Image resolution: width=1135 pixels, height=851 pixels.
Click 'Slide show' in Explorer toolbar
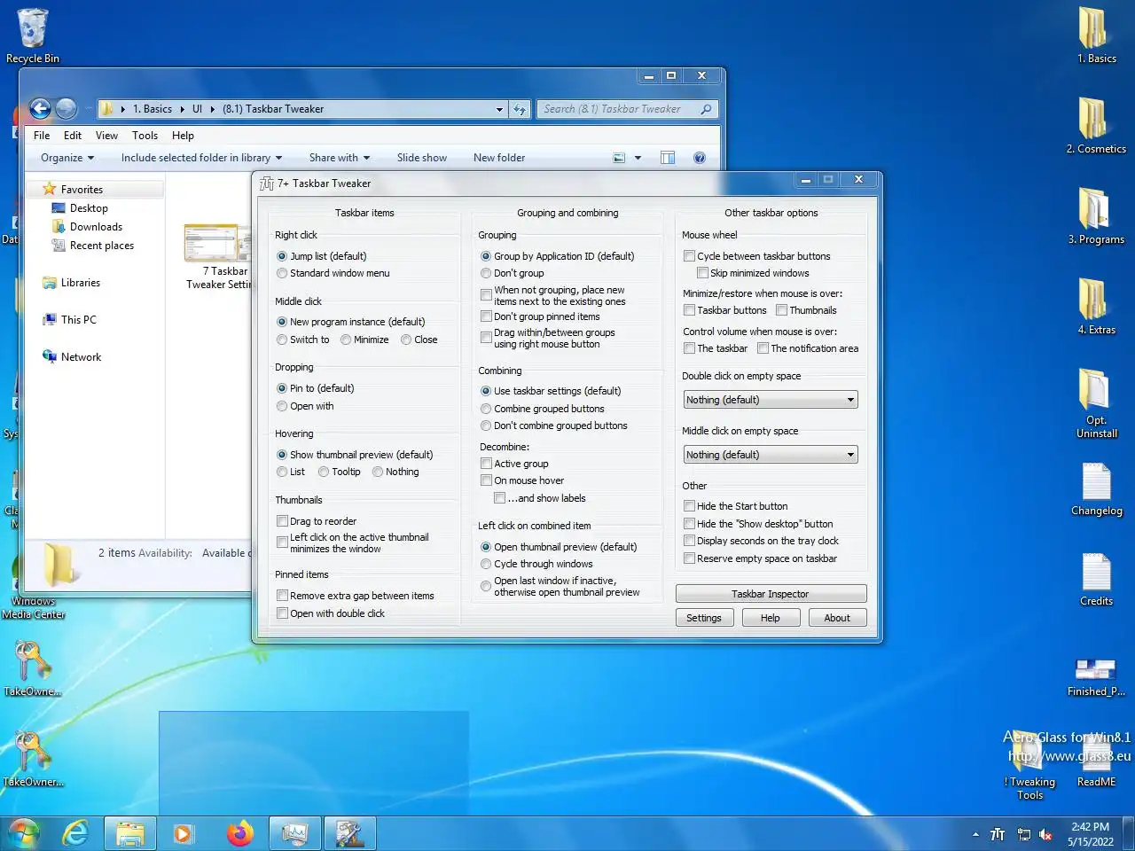point(422,158)
